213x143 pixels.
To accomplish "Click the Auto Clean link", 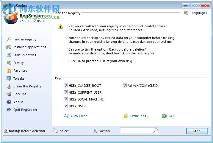I will click(x=79, y=116).
